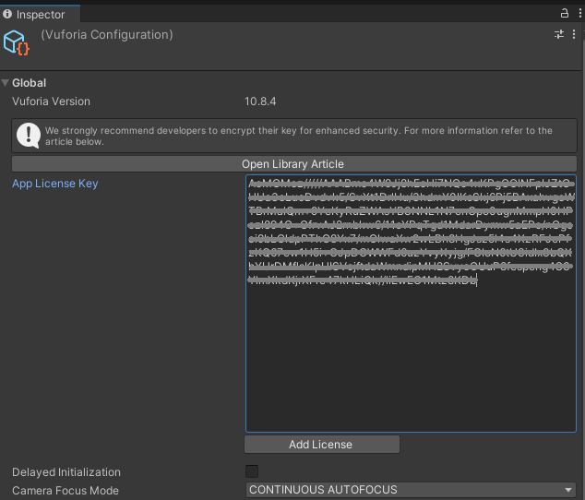The height and width of the screenshot is (500, 585).
Task: Open the Vuforia Configuration context menu
Action: click(575, 34)
